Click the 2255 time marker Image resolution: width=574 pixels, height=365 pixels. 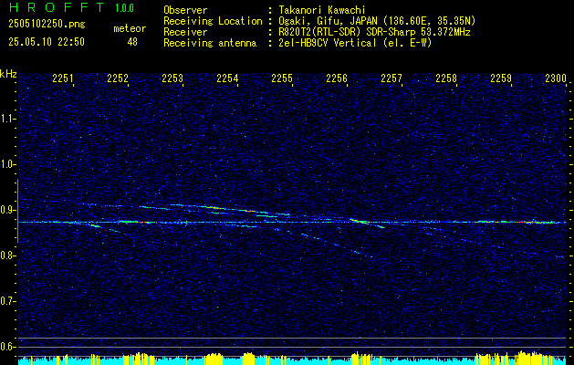pos(282,78)
